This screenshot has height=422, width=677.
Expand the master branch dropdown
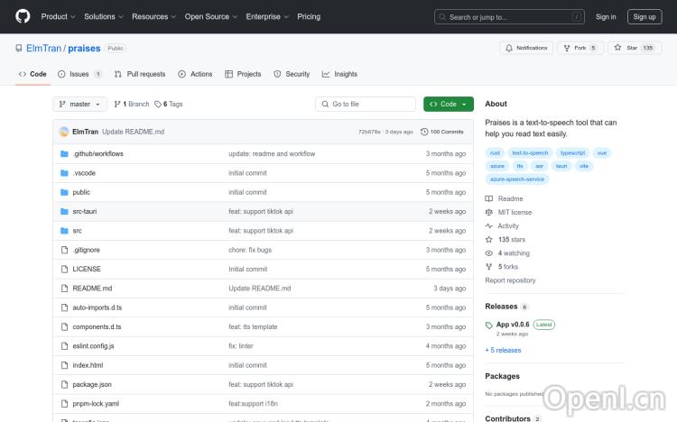coord(80,105)
